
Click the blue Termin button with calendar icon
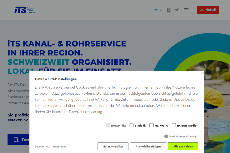[18, 140]
